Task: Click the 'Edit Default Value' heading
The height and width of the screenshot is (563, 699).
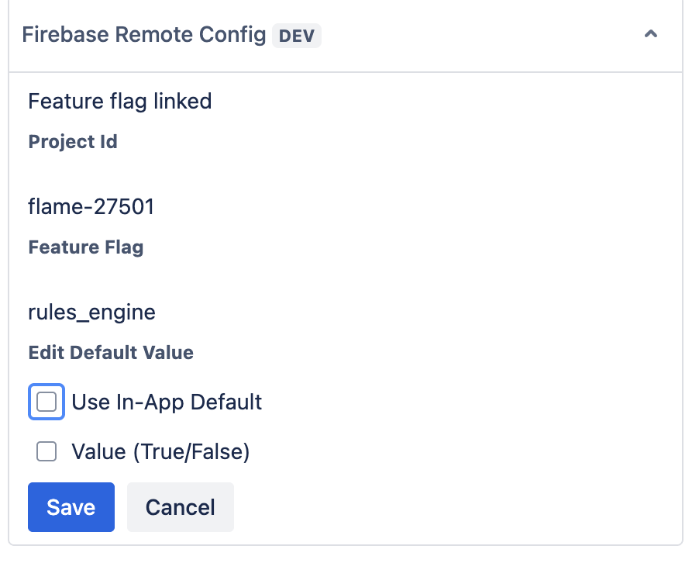Action: 111,353
